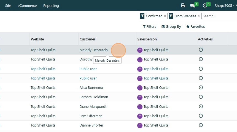Click salesperson avatar in Pam Offerman row
The width and height of the screenshot is (237, 132).
[x=140, y=116]
